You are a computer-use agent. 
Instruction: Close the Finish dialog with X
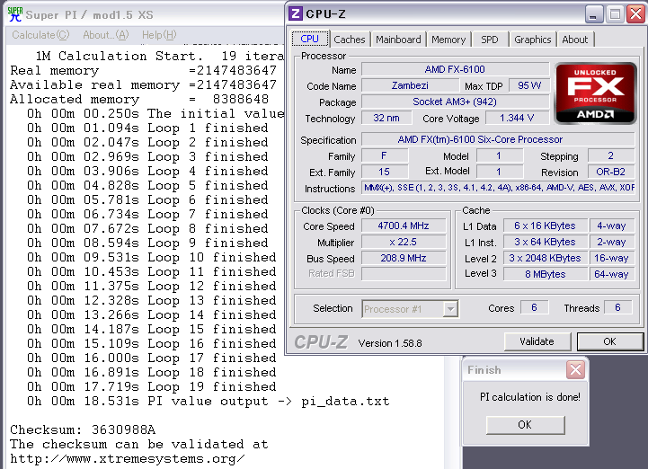click(x=576, y=369)
